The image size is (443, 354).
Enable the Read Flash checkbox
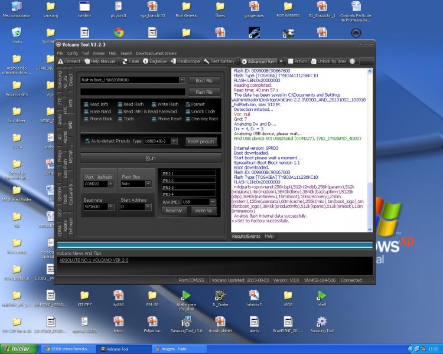[120, 104]
